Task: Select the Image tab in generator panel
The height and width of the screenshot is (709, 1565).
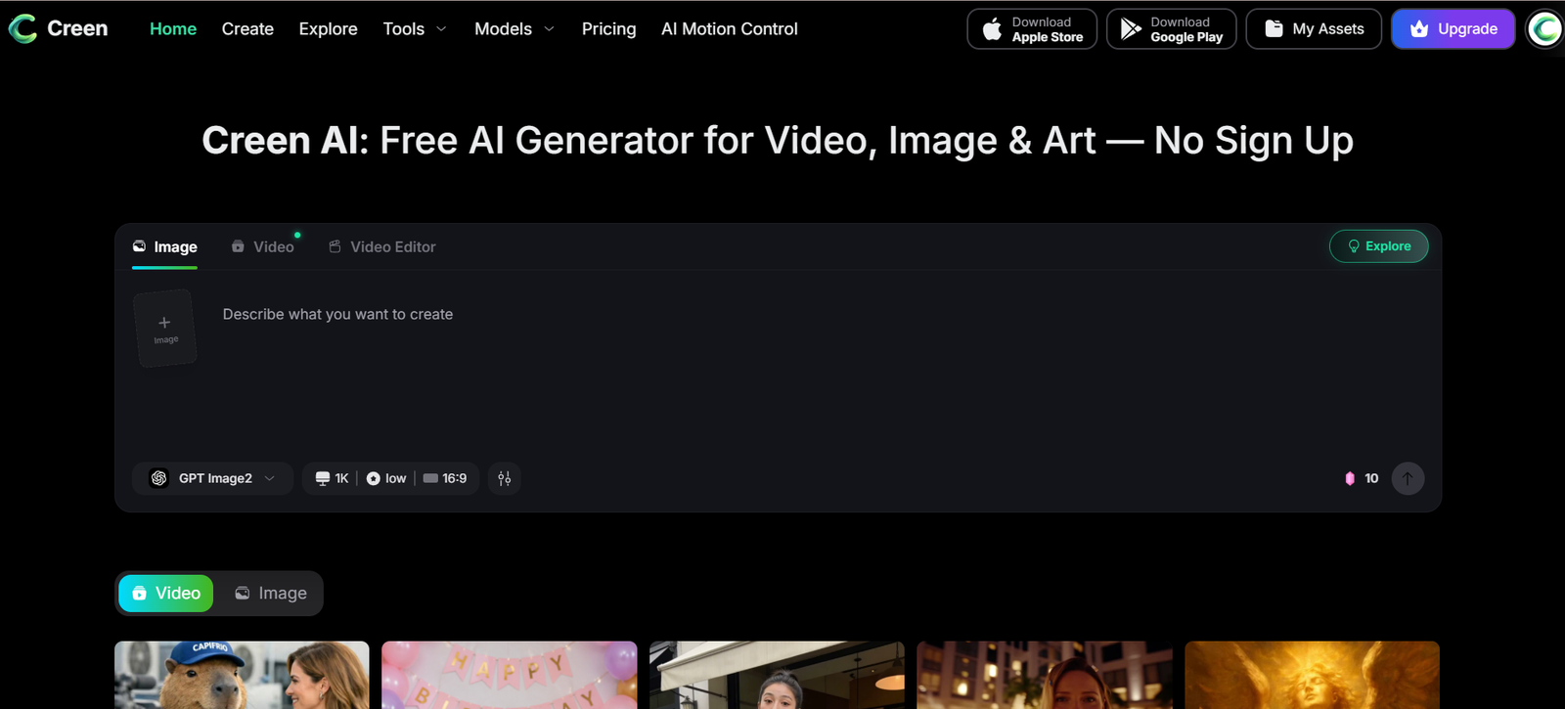Action: tap(165, 247)
